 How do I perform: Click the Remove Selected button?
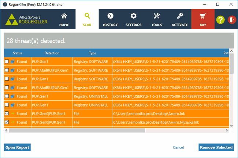click(x=216, y=147)
